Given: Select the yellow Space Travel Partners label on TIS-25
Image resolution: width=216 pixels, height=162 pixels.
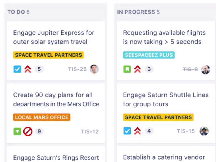Looking at the screenshot, I should point(49,55).
